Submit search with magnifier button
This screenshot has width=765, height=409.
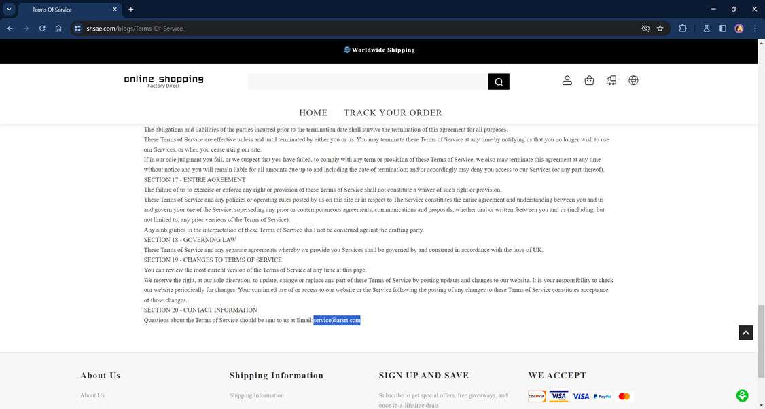[x=499, y=82]
